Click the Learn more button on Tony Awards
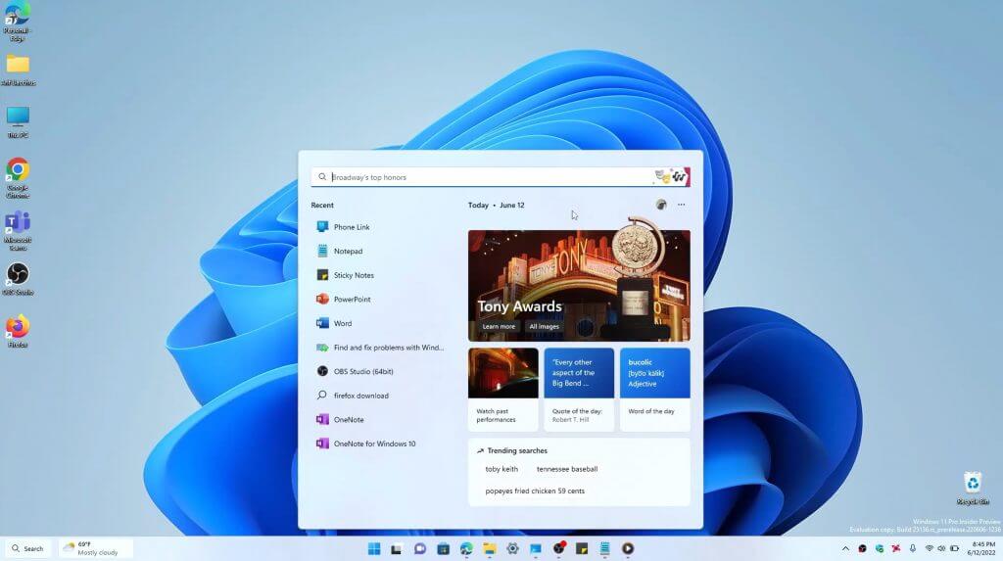The height and width of the screenshot is (561, 1003). pos(499,326)
